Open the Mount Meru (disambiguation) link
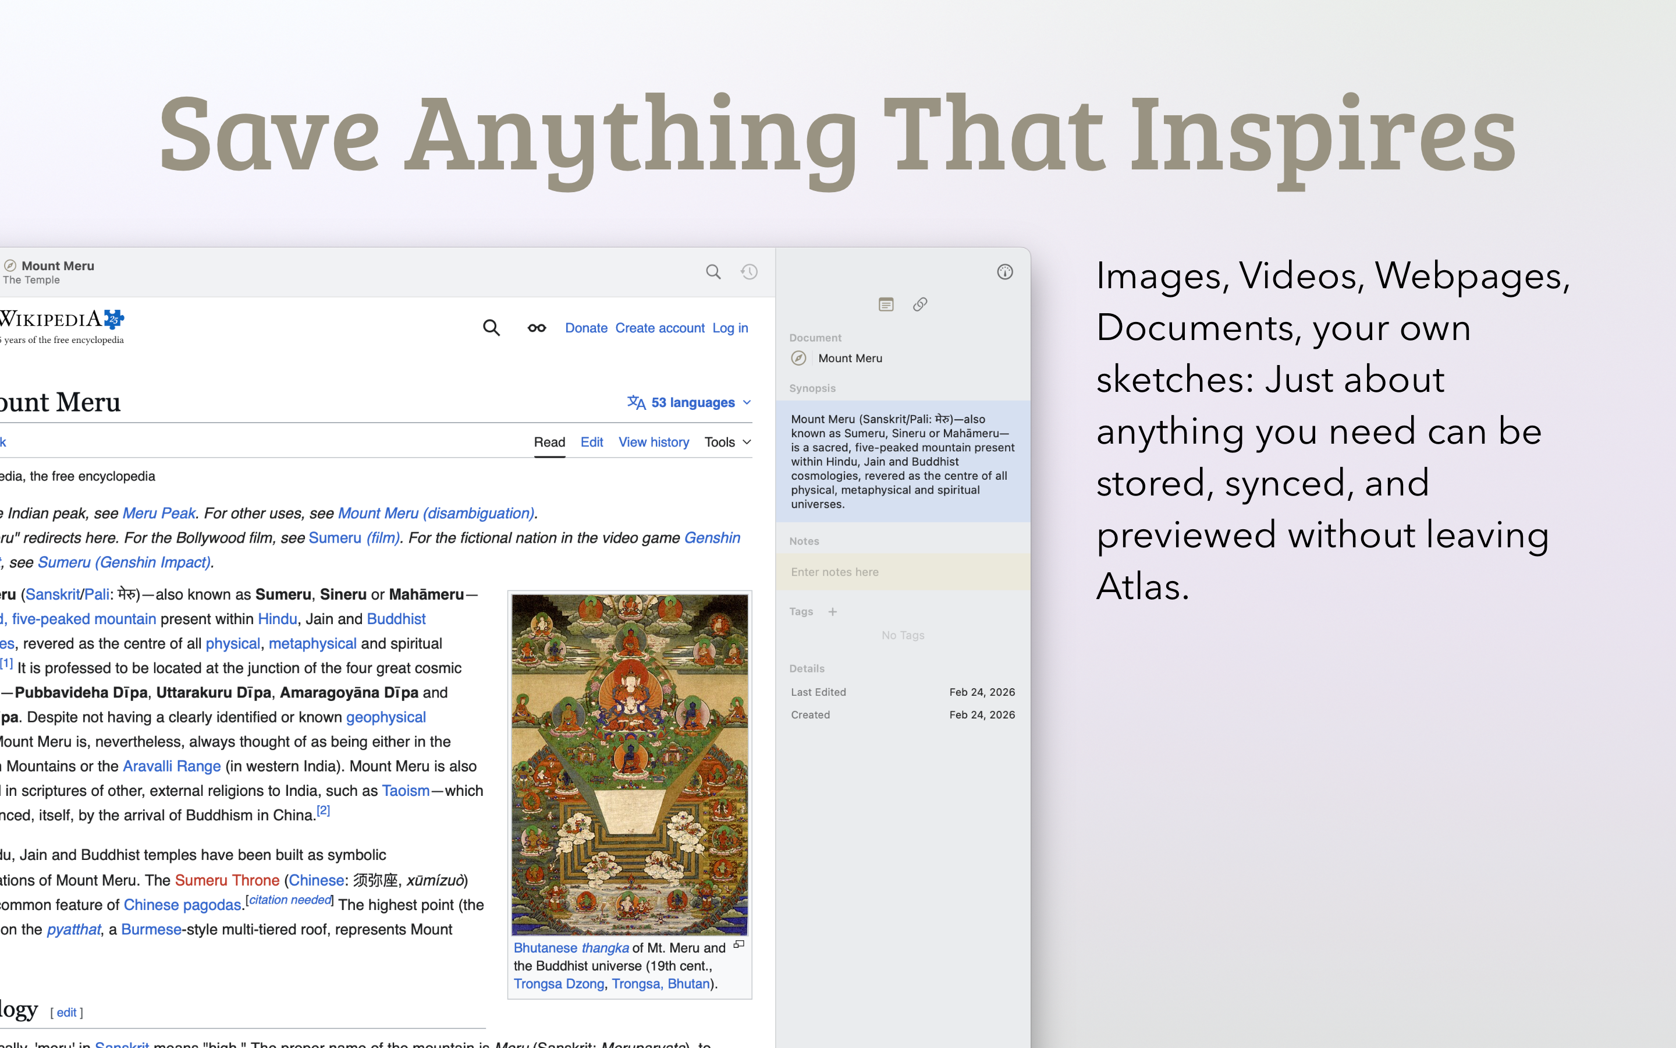The image size is (1676, 1048). pyautogui.click(x=436, y=514)
